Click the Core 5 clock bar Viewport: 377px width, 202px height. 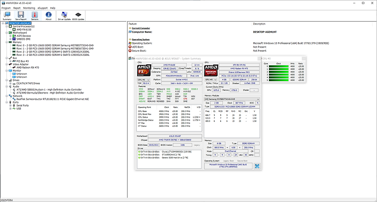pos(278,80)
